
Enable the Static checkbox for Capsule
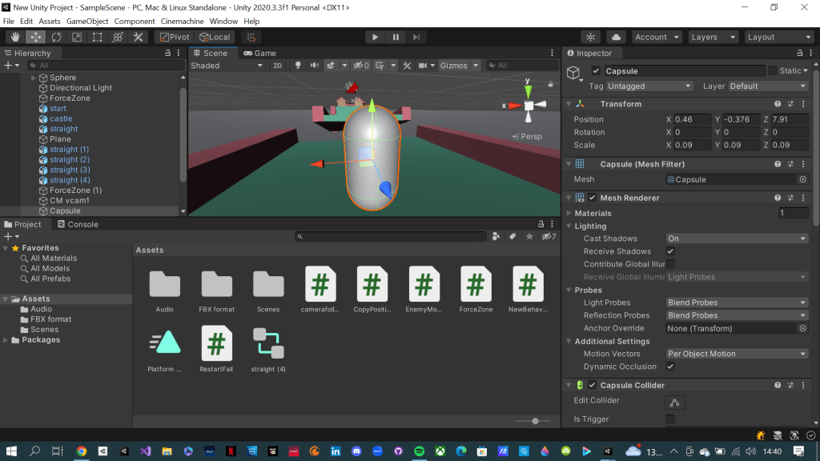pos(773,71)
